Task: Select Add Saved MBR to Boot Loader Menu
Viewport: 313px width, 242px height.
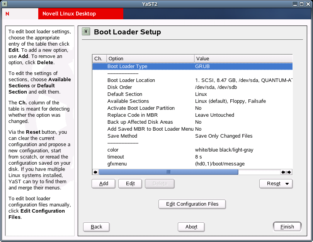Action: pyautogui.click(x=192, y=129)
